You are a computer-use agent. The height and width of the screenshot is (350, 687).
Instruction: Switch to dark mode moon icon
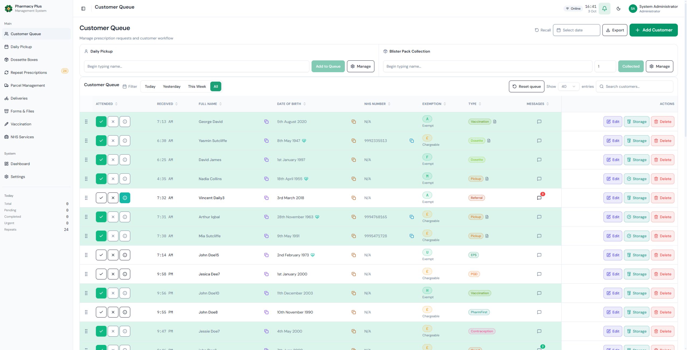point(619,9)
